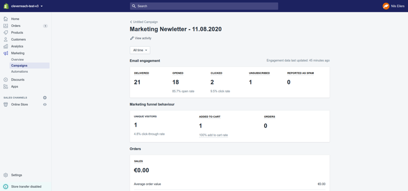Go back to Untitled Campaign
Screen dimensions: 408x191
click(x=144, y=22)
